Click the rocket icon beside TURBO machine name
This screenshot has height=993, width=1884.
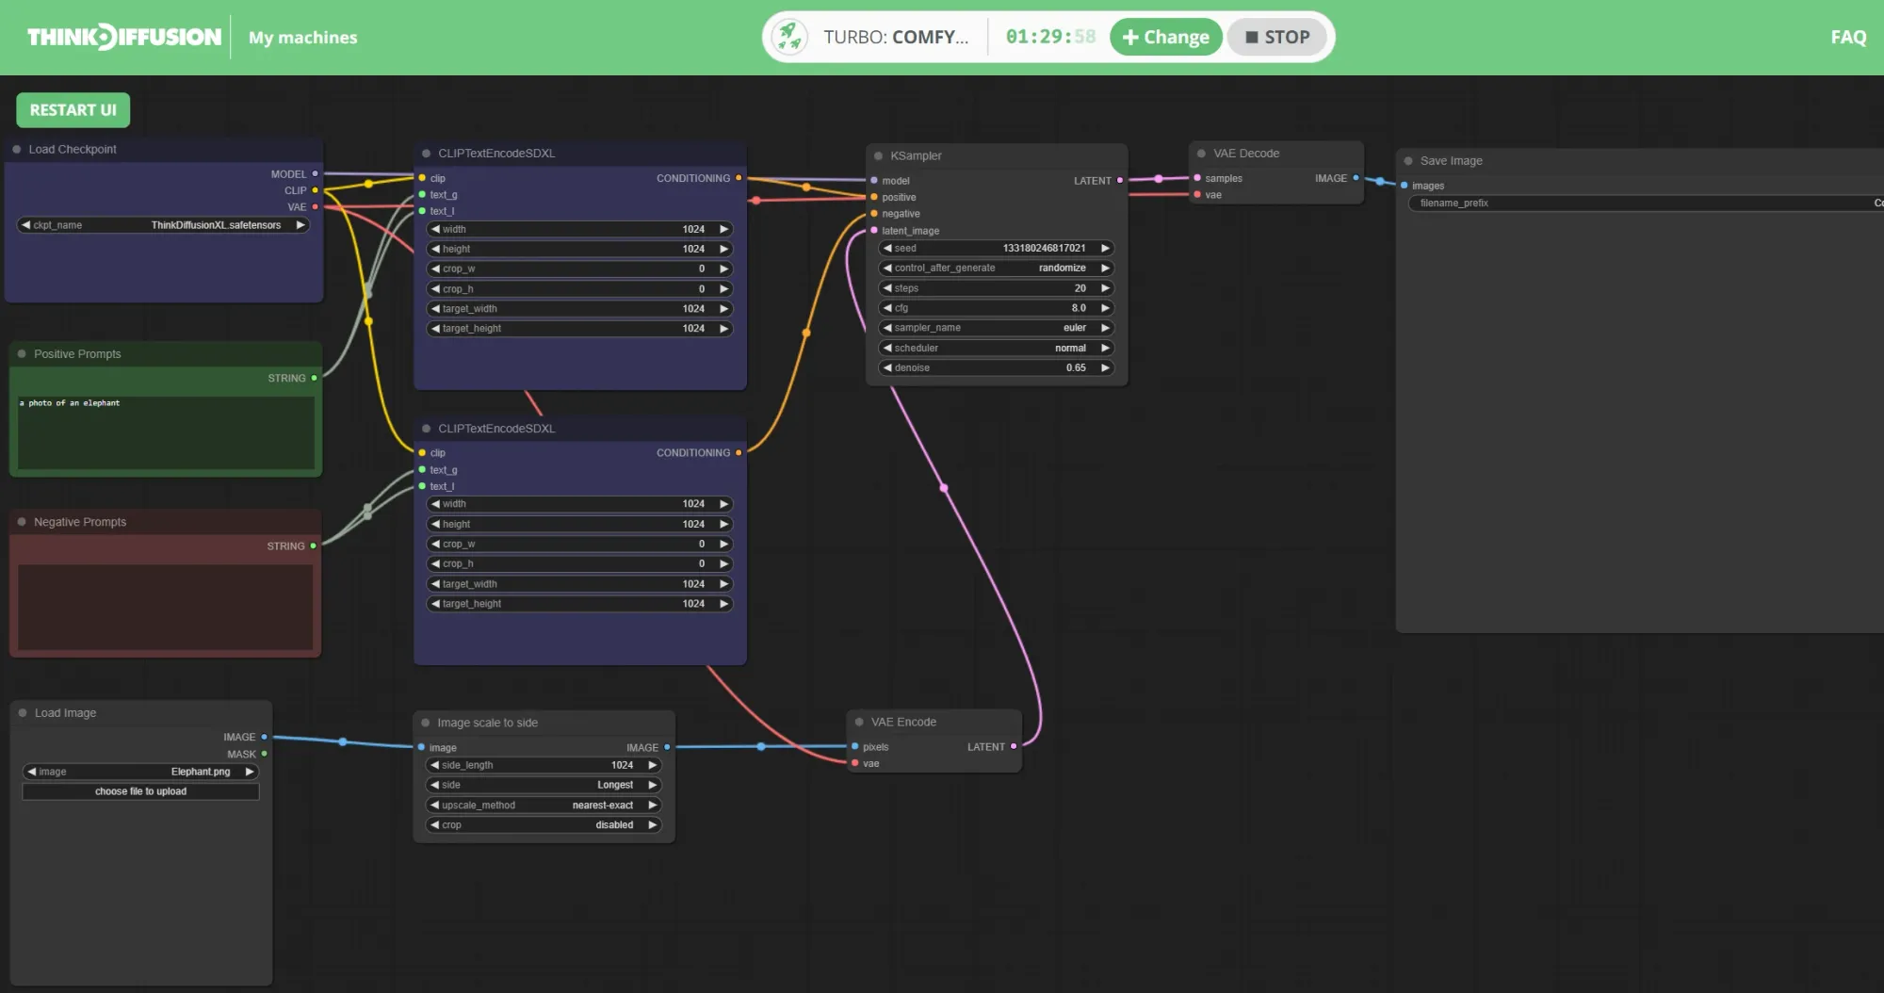tap(789, 36)
